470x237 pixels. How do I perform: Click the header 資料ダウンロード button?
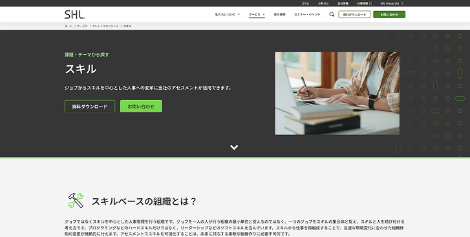(354, 14)
